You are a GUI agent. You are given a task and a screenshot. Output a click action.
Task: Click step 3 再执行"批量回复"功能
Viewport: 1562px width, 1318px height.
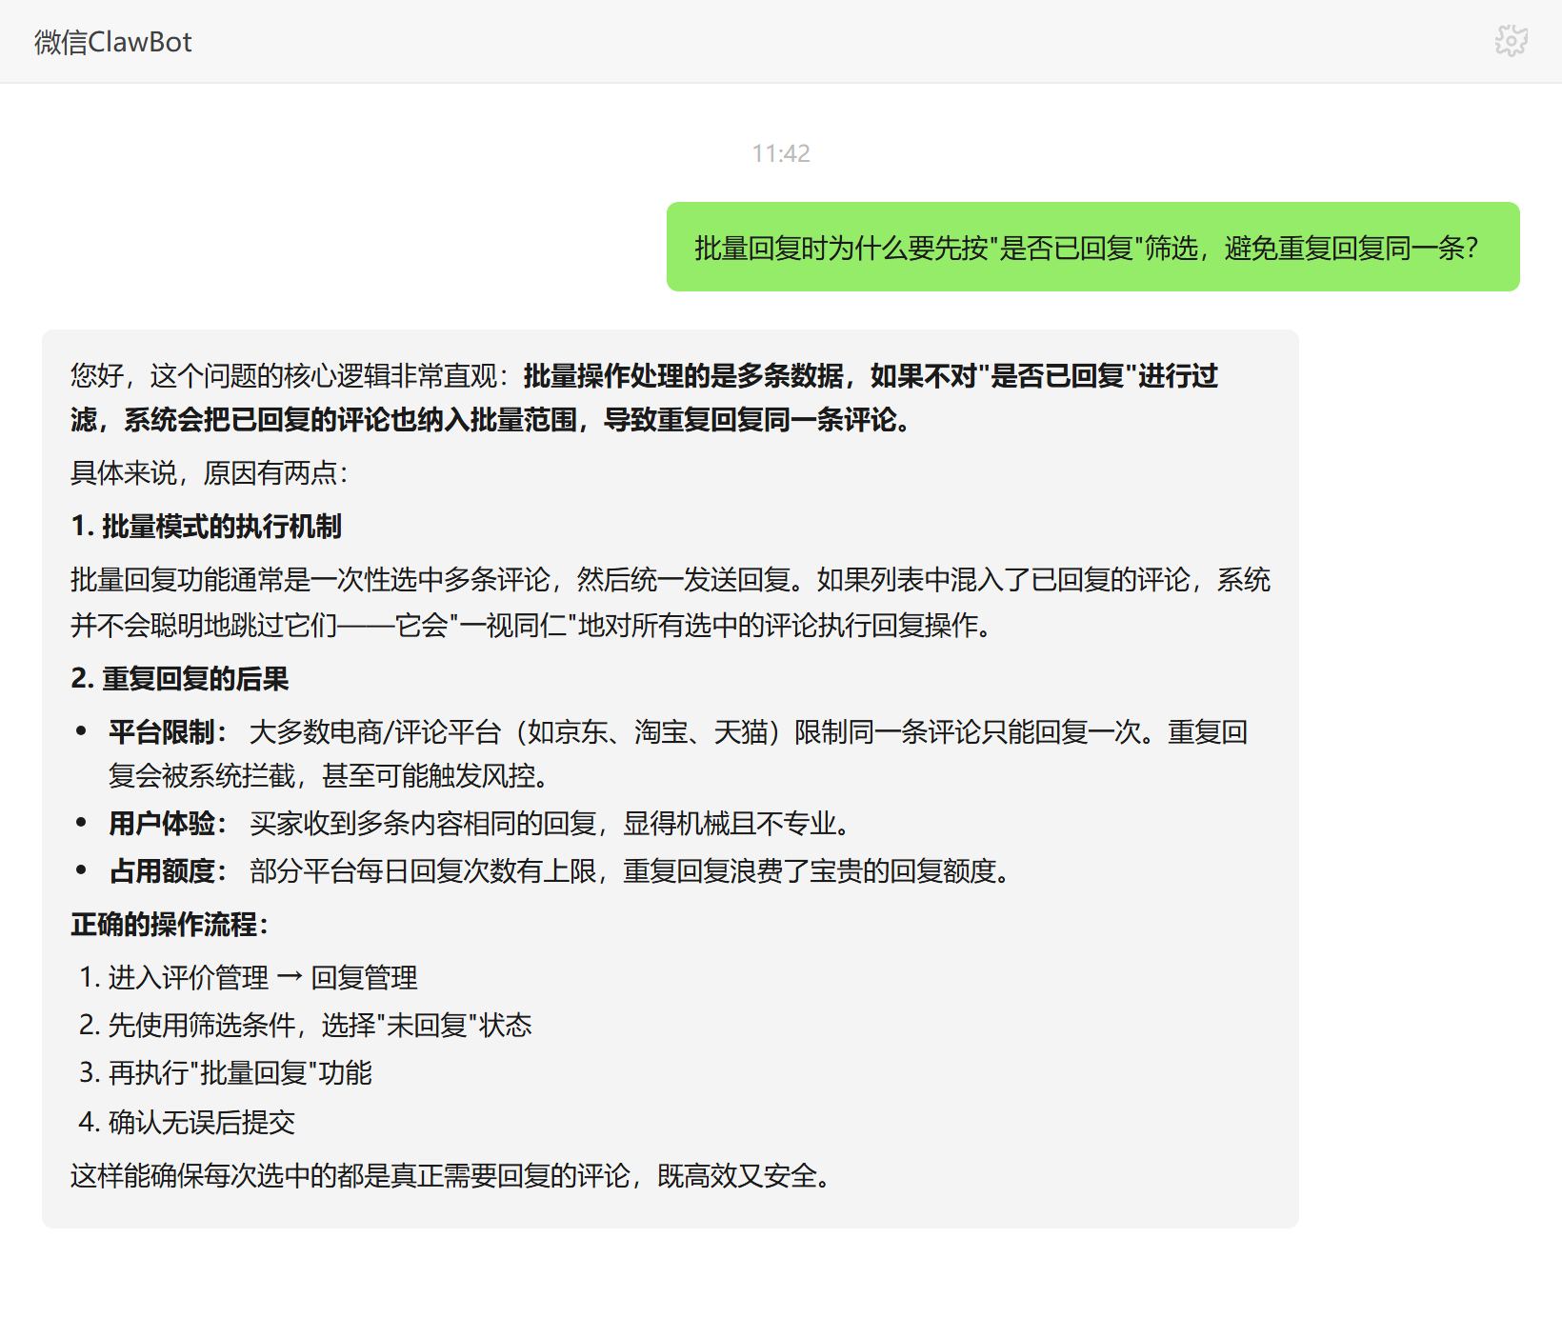pos(225,1072)
